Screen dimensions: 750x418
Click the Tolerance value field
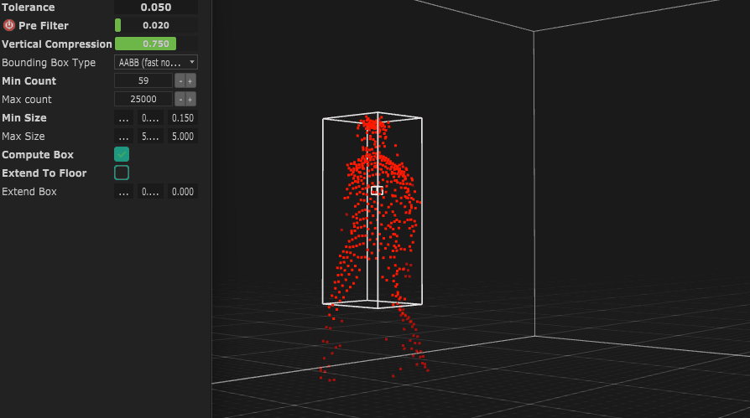point(156,8)
